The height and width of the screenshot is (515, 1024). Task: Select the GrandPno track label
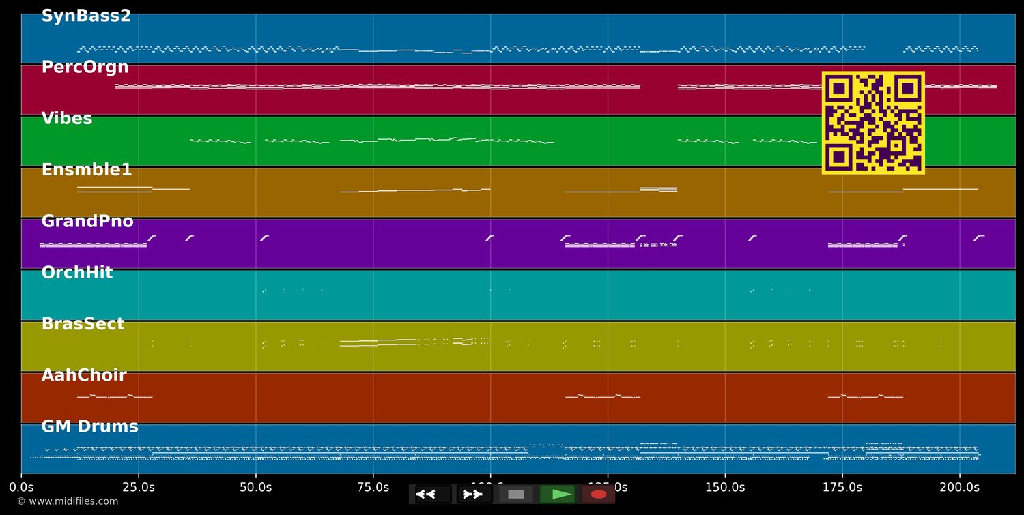(87, 222)
